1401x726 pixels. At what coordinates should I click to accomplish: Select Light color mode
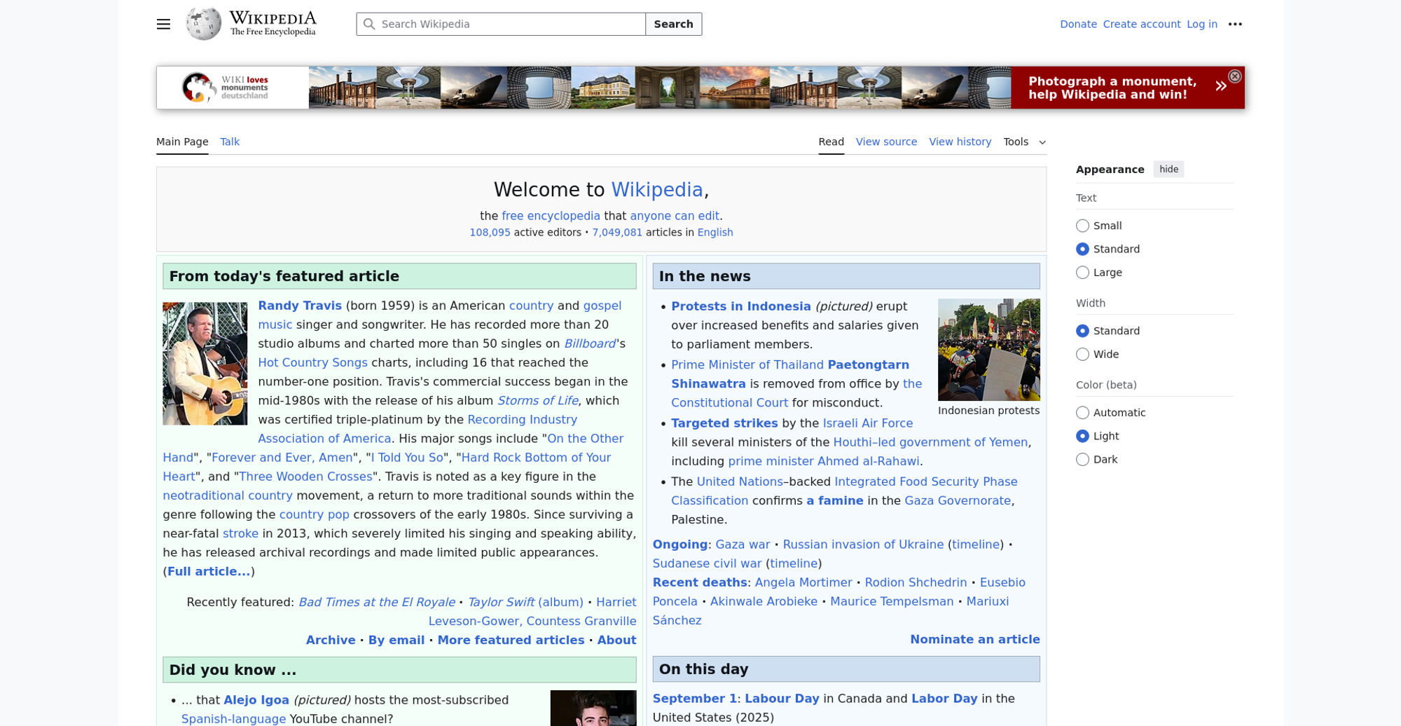(1082, 436)
